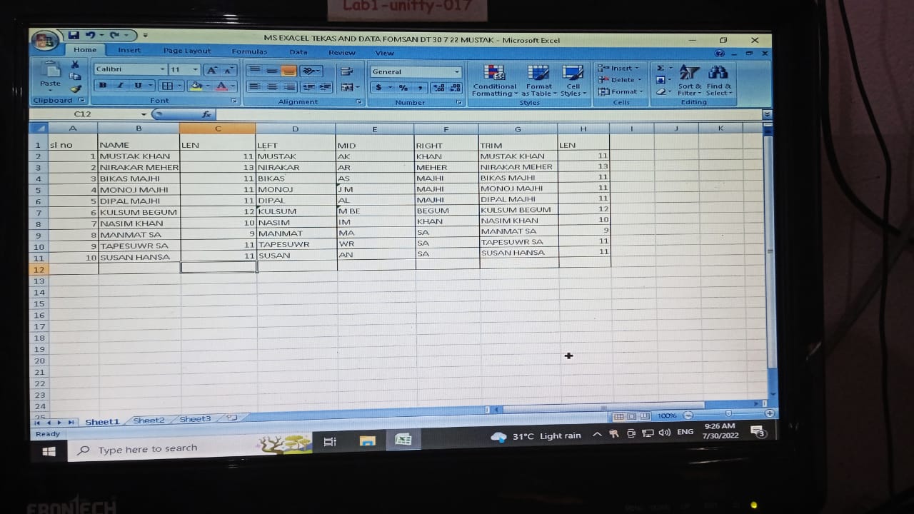
Task: Click the Format Painter brush icon
Action: click(75, 89)
